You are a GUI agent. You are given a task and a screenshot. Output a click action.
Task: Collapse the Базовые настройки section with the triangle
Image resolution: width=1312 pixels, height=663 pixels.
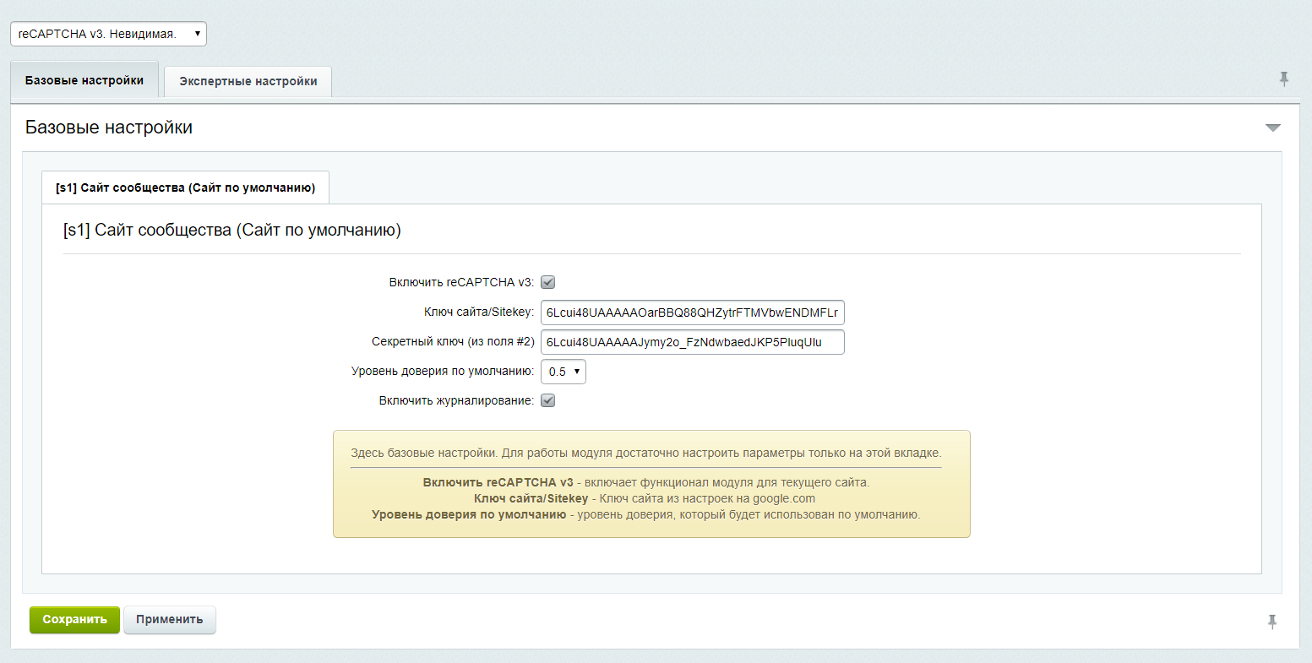coord(1272,128)
